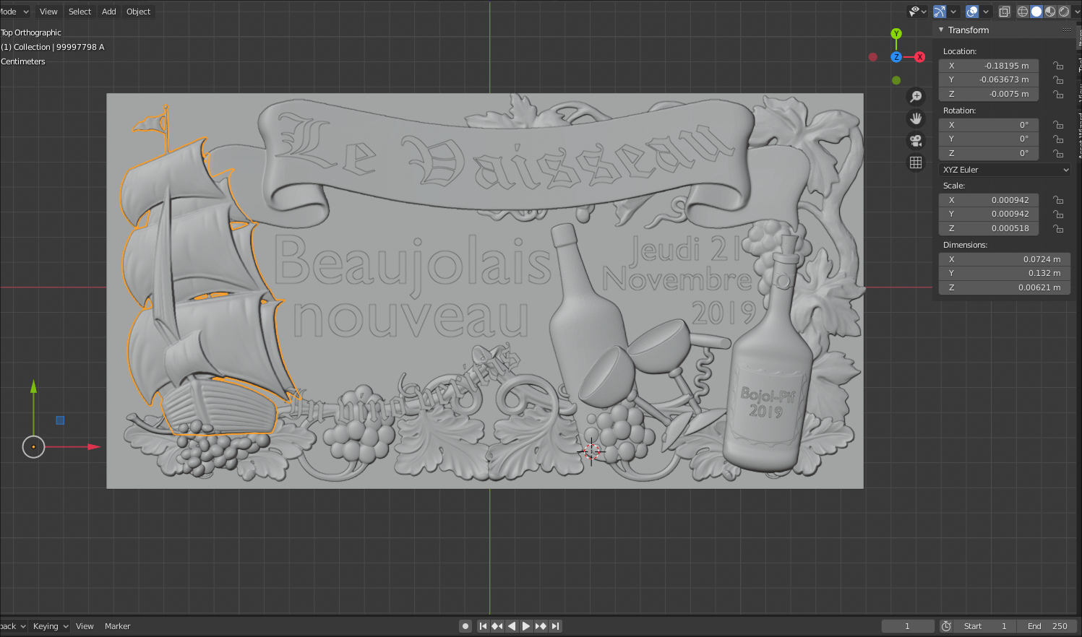Image resolution: width=1082 pixels, height=637 pixels.
Task: Lock Location X transform
Action: tap(1058, 66)
